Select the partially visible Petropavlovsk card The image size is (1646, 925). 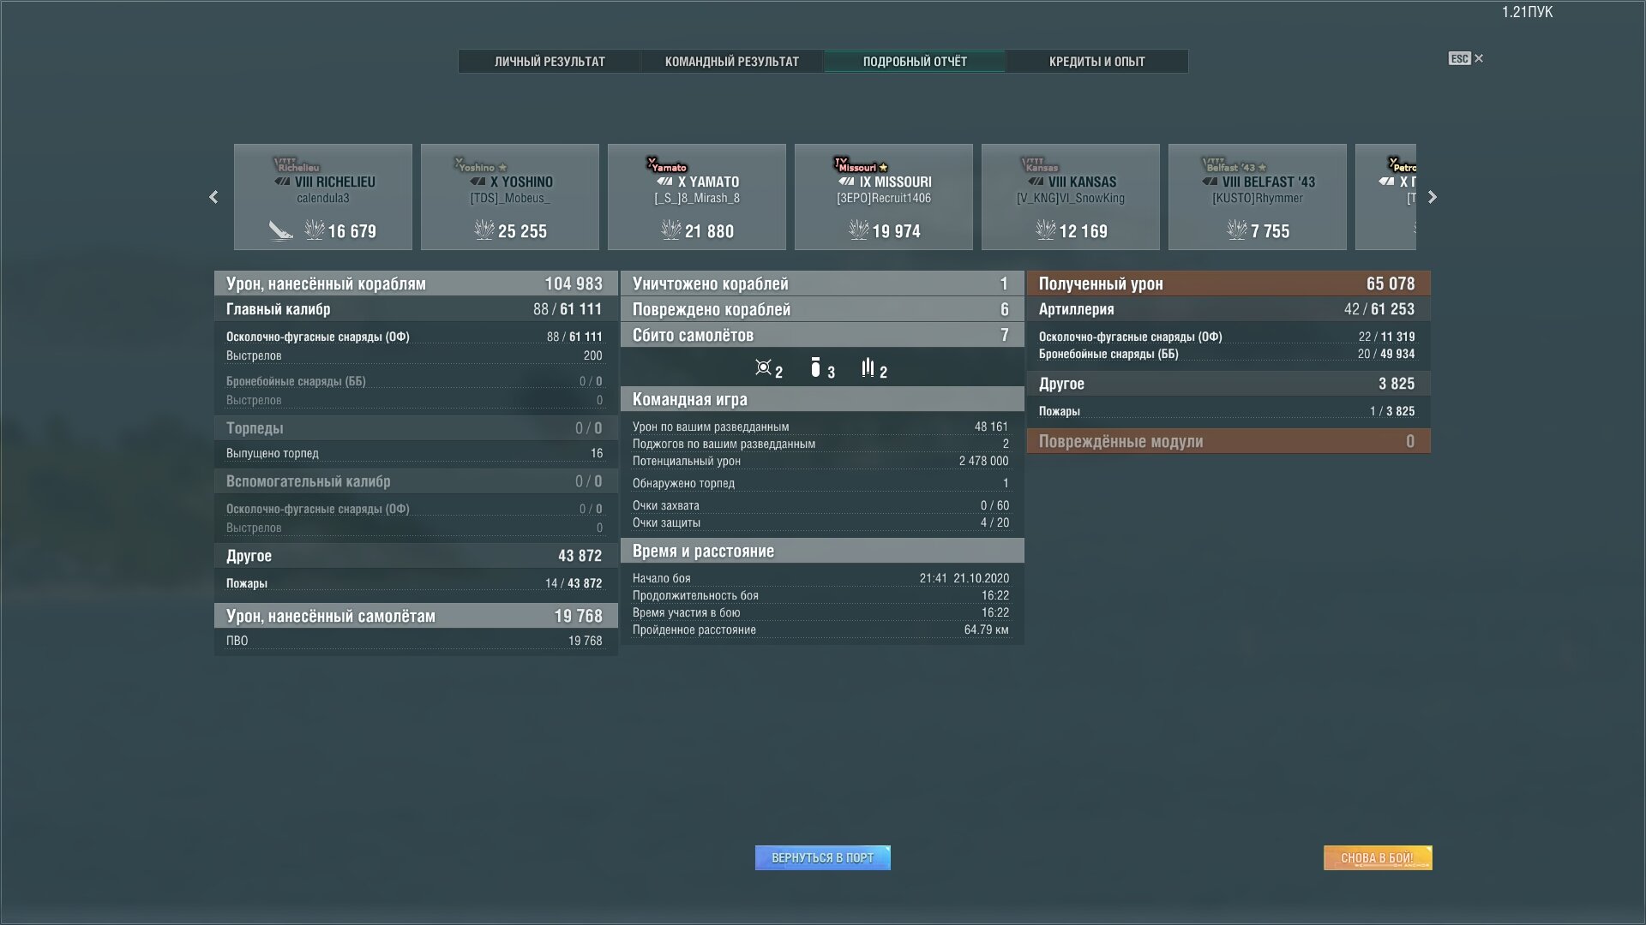click(1385, 197)
